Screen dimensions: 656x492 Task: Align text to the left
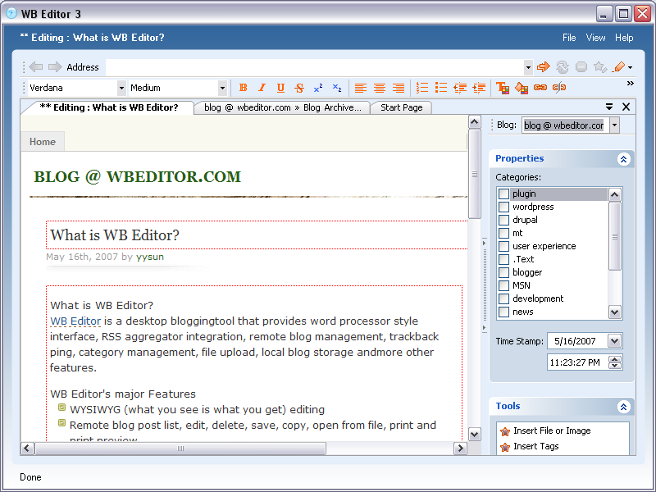361,88
